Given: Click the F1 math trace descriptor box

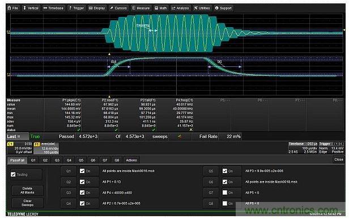Looking at the screenshot, I should [x=46, y=148].
